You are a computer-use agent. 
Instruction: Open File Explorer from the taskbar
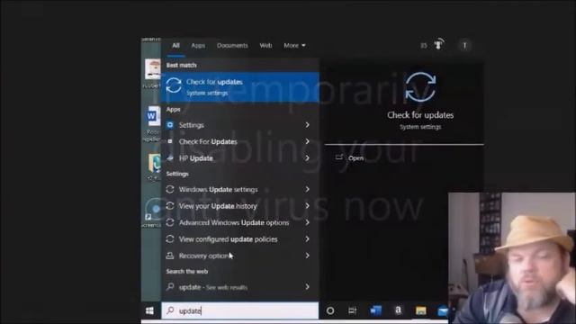pos(420,310)
